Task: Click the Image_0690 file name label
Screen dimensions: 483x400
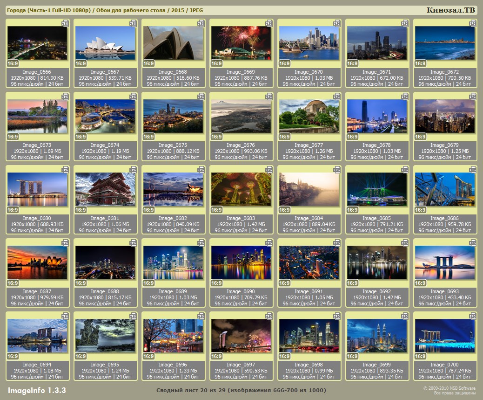Action: 241,291
